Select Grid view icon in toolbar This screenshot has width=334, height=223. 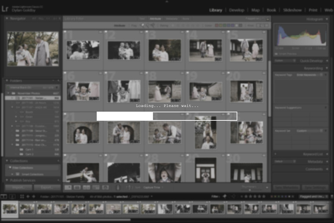pos(68,188)
